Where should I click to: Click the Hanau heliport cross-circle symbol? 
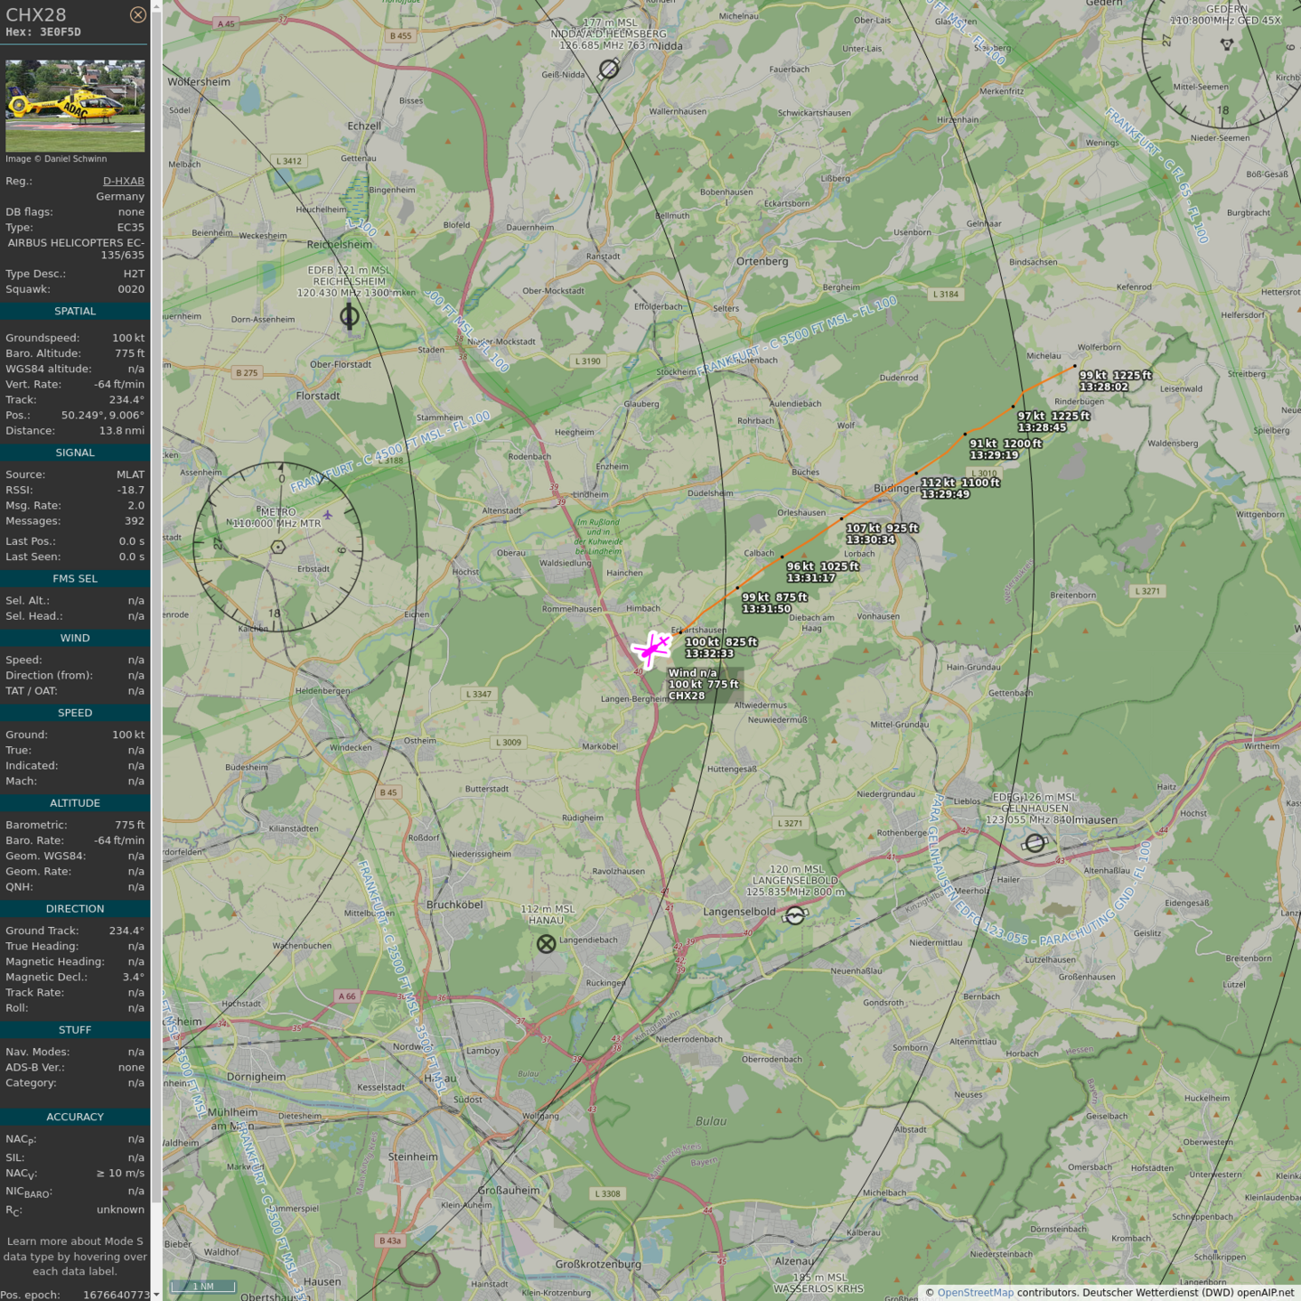pyautogui.click(x=546, y=944)
